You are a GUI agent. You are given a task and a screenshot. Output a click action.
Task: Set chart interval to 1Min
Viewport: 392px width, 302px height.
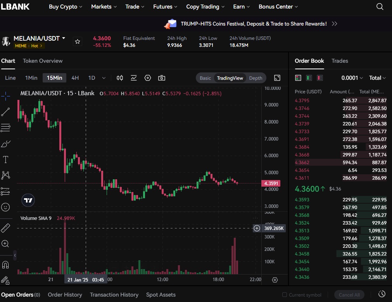pyautogui.click(x=31, y=78)
